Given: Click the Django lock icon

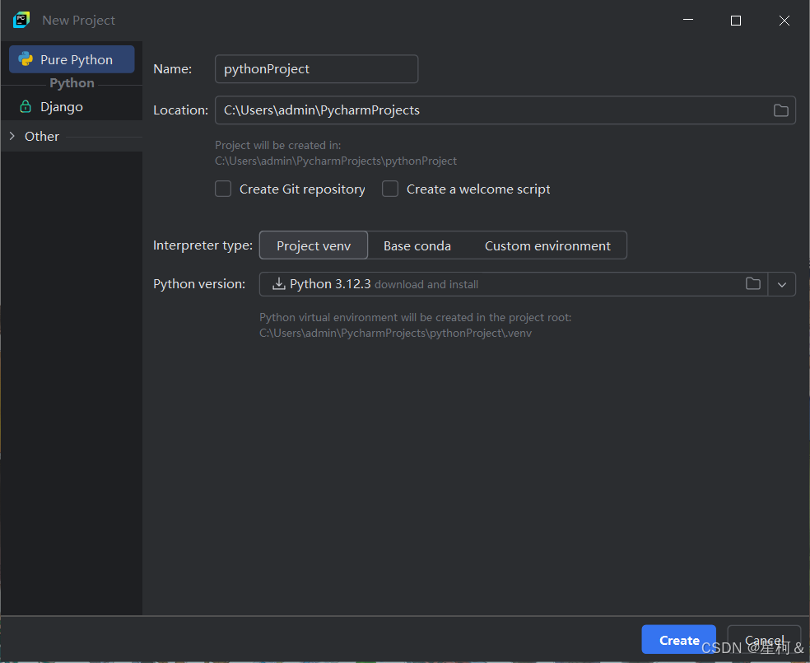Looking at the screenshot, I should pyautogui.click(x=26, y=106).
